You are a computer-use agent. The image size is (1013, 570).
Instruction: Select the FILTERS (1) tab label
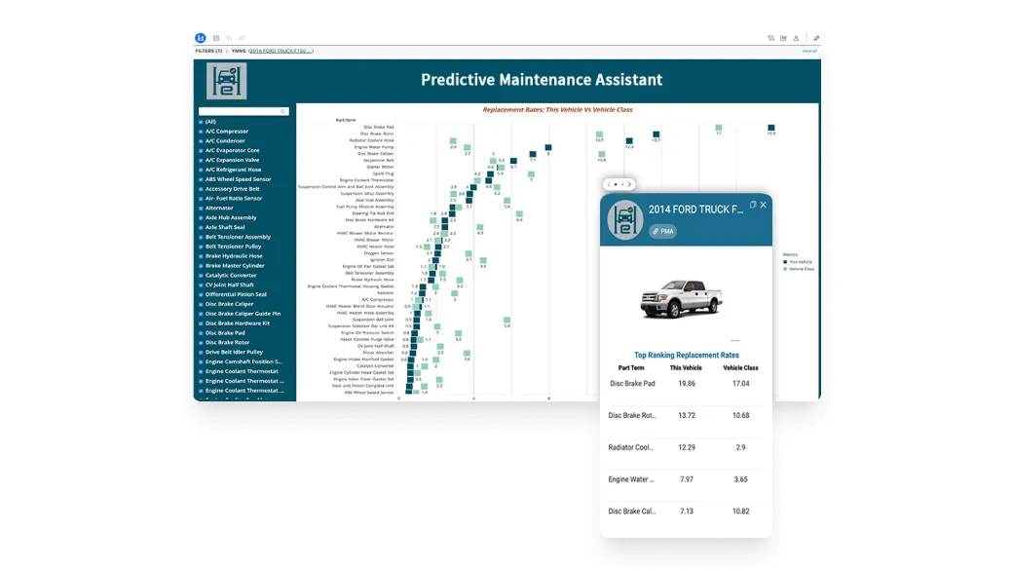(208, 51)
